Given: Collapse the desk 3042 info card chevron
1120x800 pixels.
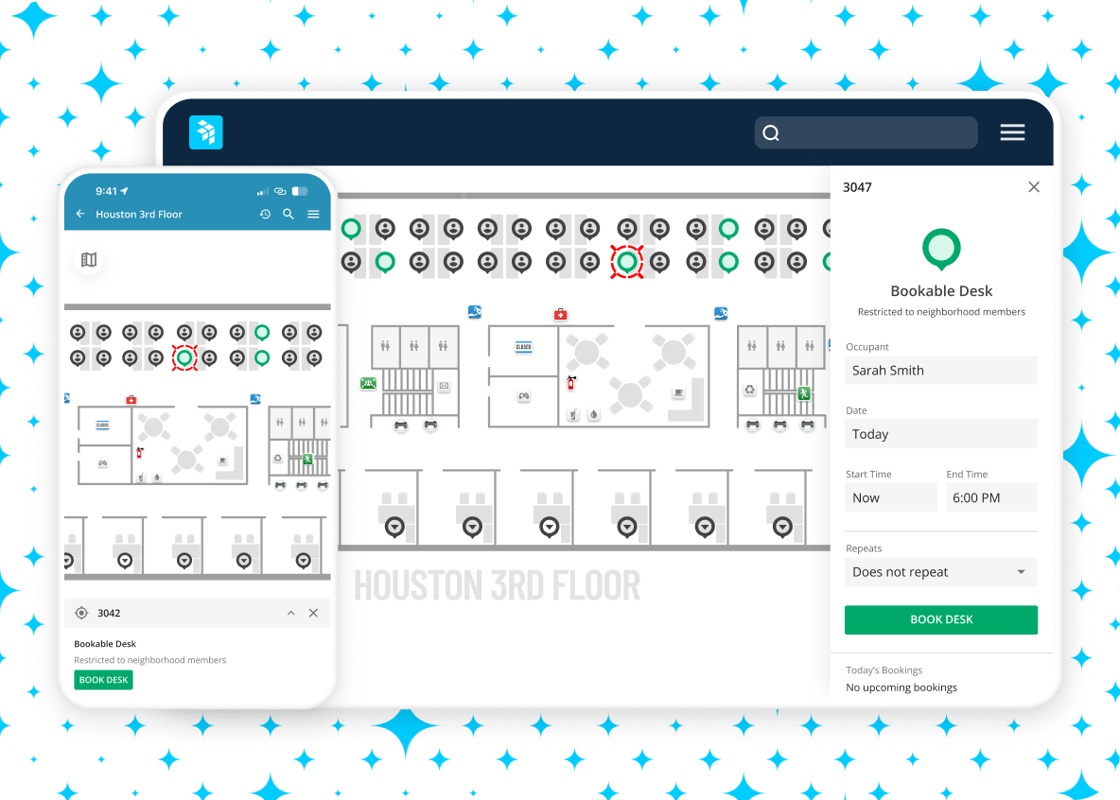Looking at the screenshot, I should (291, 612).
